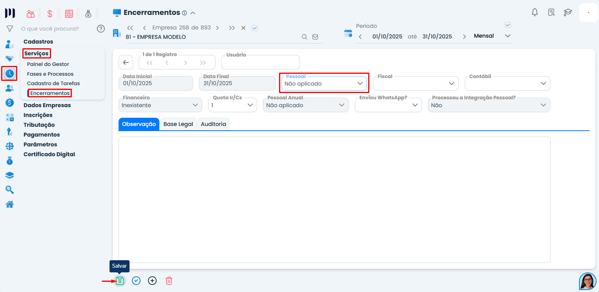Click the people module icon in top toolbar
Image resolution: width=599 pixels, height=292 pixels.
tap(31, 14)
